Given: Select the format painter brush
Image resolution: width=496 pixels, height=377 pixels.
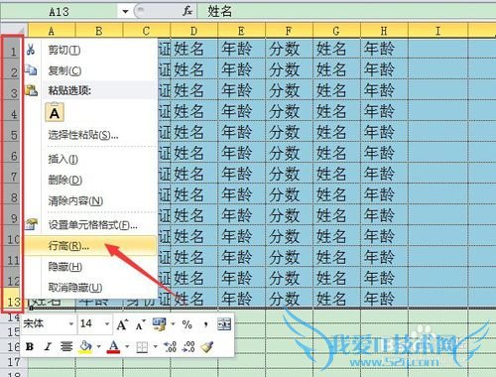Looking at the screenshot, I should click(x=207, y=346).
